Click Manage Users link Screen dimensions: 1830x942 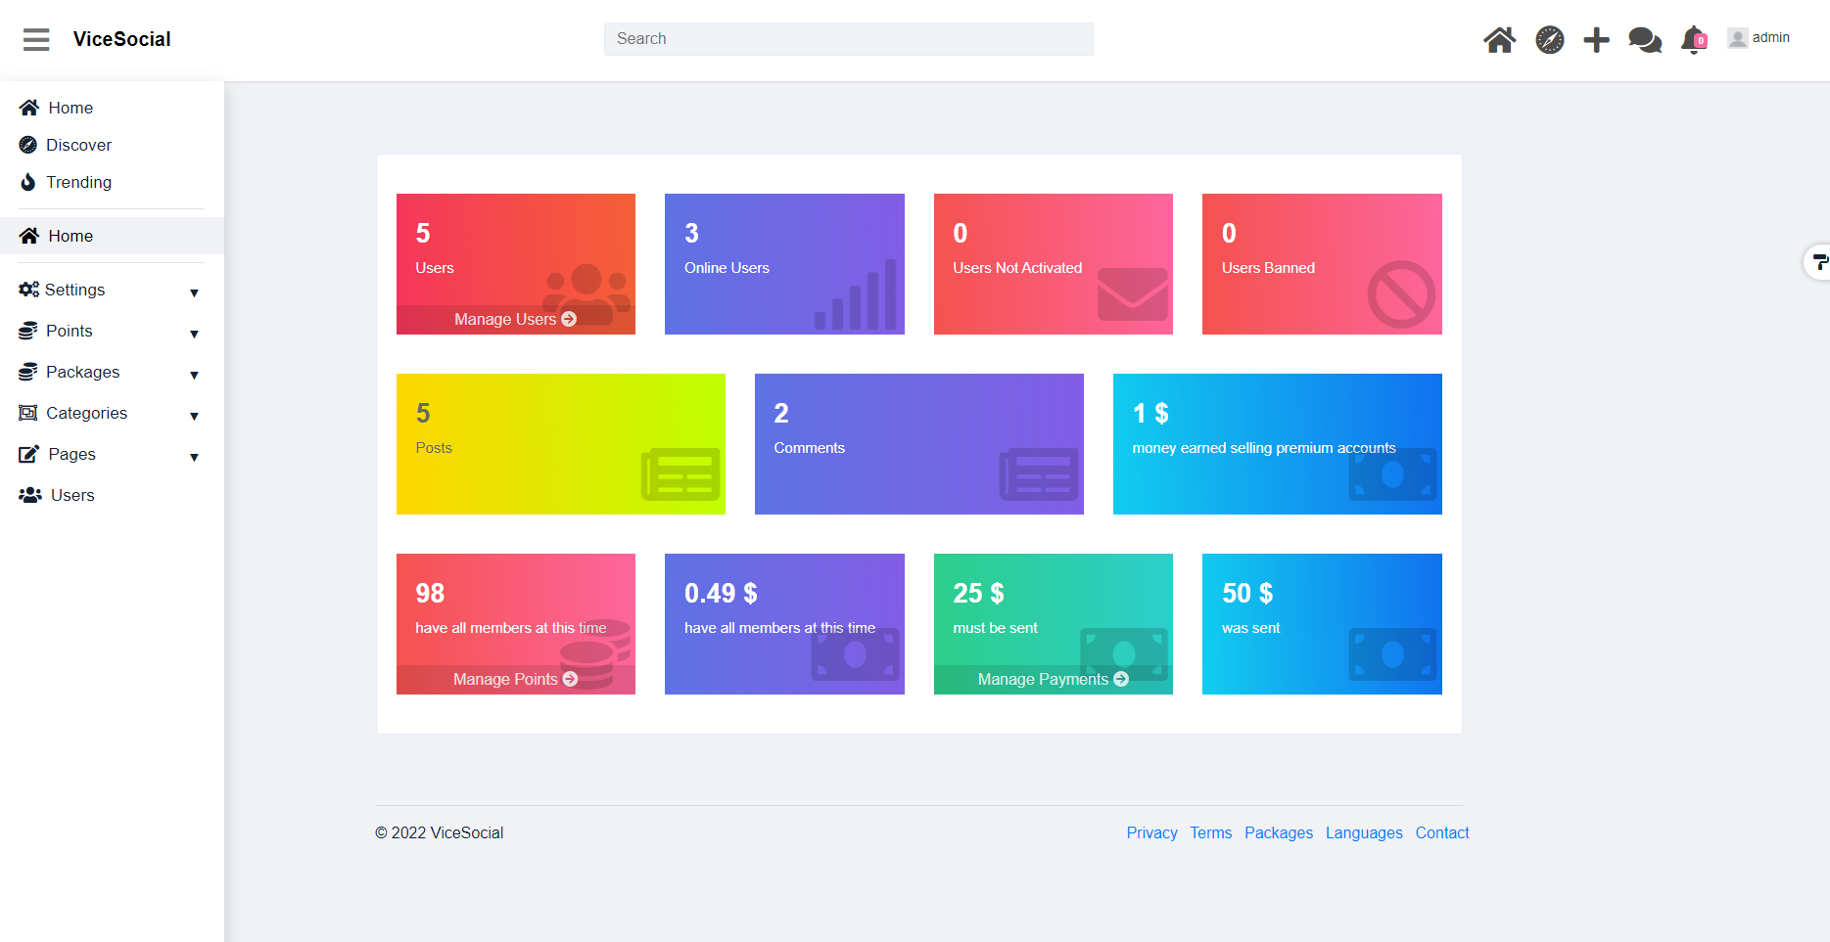coord(515,319)
